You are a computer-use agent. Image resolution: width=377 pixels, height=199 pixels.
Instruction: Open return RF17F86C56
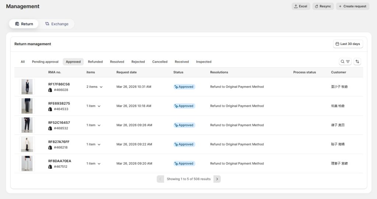pos(59,84)
